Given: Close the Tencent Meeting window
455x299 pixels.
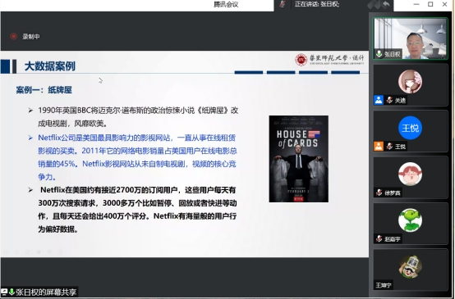Looking at the screenshot, I should point(444,4).
